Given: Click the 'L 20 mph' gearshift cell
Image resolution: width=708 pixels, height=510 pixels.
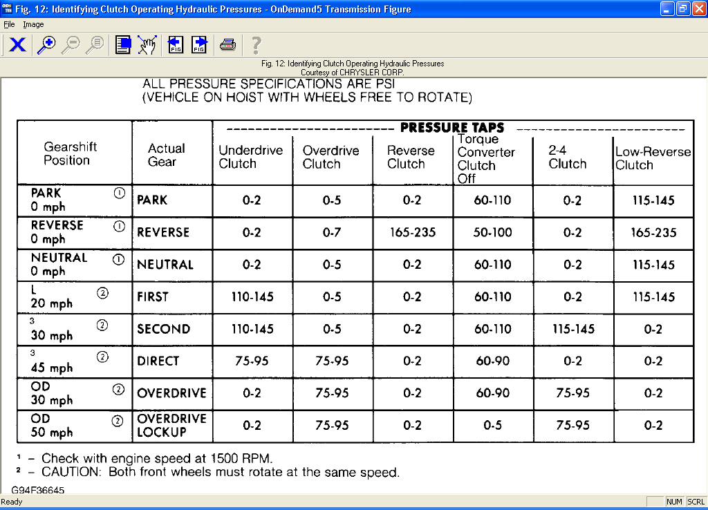Looking at the screenshot, I should click(x=75, y=297).
